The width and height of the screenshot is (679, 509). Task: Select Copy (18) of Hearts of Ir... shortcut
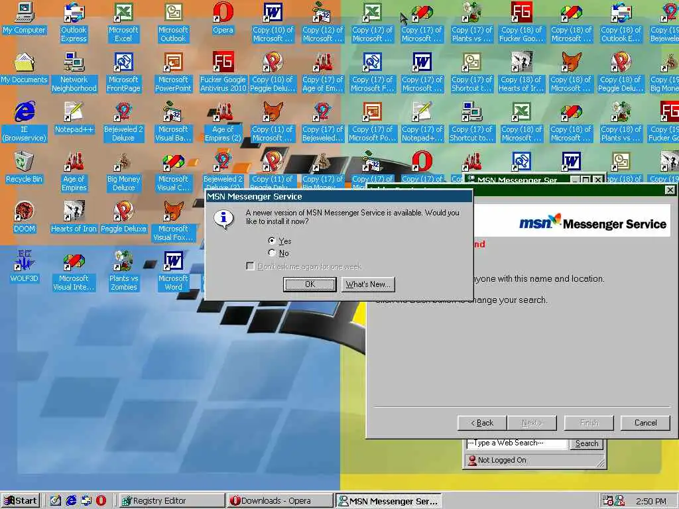pyautogui.click(x=521, y=72)
